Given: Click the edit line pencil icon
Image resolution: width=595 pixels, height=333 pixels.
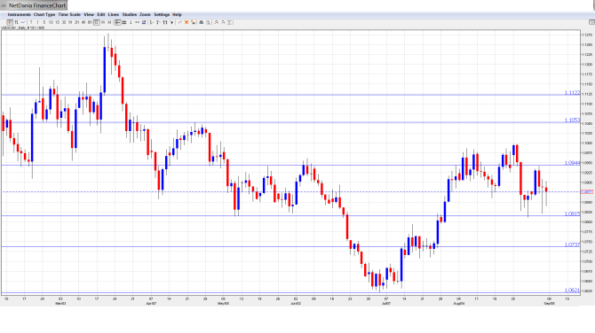Looking at the screenshot, I should point(180,22).
